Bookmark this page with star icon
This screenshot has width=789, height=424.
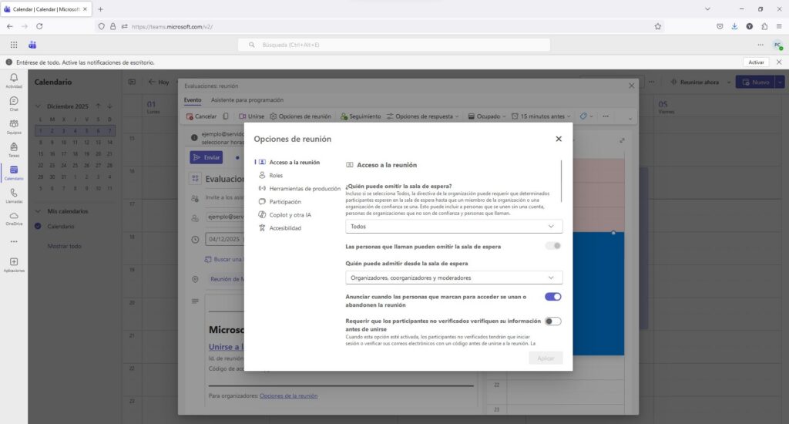click(658, 27)
